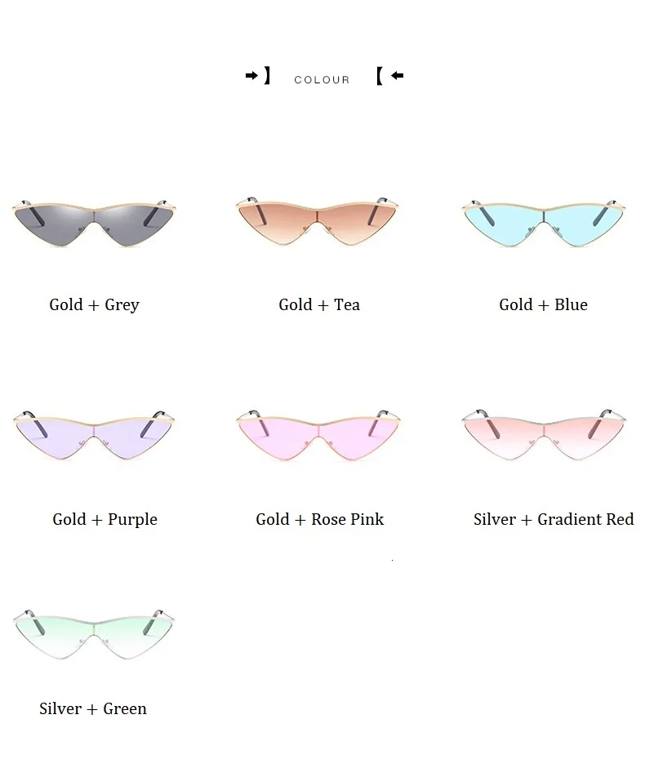The width and height of the screenshot is (645, 768).
Task: Click the left-pointing arrow bracket icon
Action: pyautogui.click(x=390, y=75)
